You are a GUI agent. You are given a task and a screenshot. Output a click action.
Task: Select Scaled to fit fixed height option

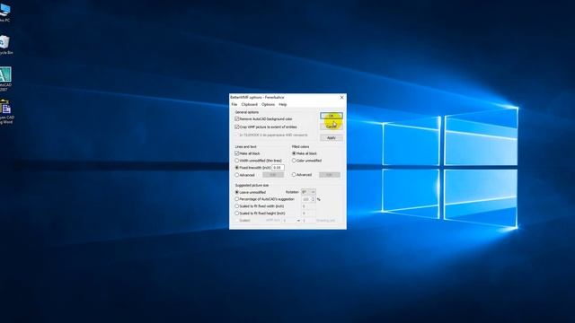coord(237,214)
